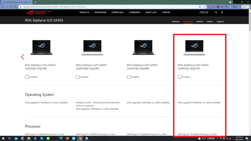Click the address bar URL

point(54,7)
